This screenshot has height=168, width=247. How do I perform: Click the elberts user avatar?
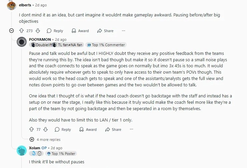pyautogui.click(x=12, y=5)
